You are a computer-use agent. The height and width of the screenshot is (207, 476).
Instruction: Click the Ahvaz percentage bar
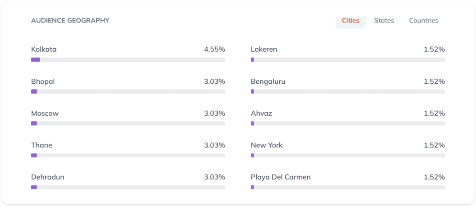[348, 123]
